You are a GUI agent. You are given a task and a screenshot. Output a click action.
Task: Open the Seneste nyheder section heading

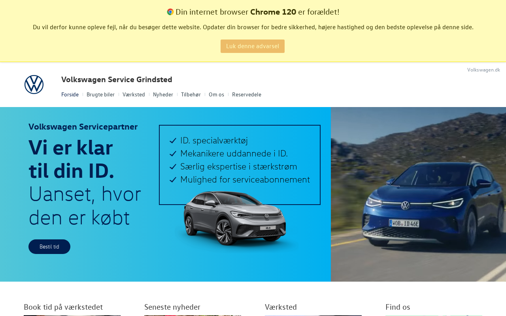click(x=172, y=307)
